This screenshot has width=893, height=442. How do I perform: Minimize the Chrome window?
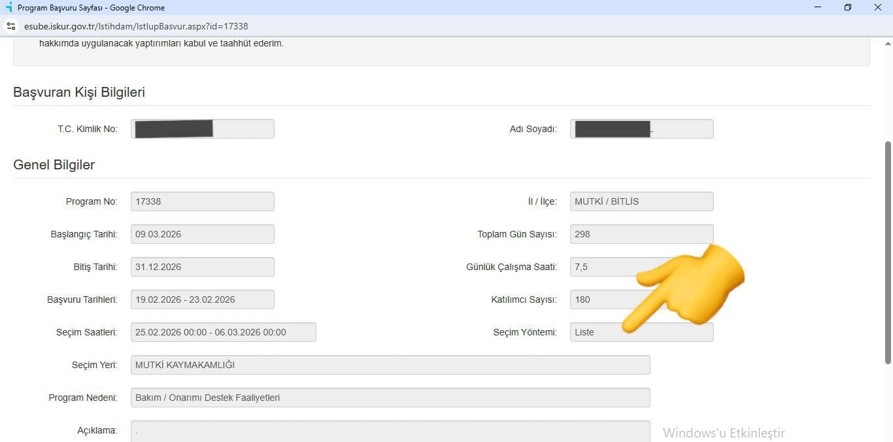pos(818,8)
